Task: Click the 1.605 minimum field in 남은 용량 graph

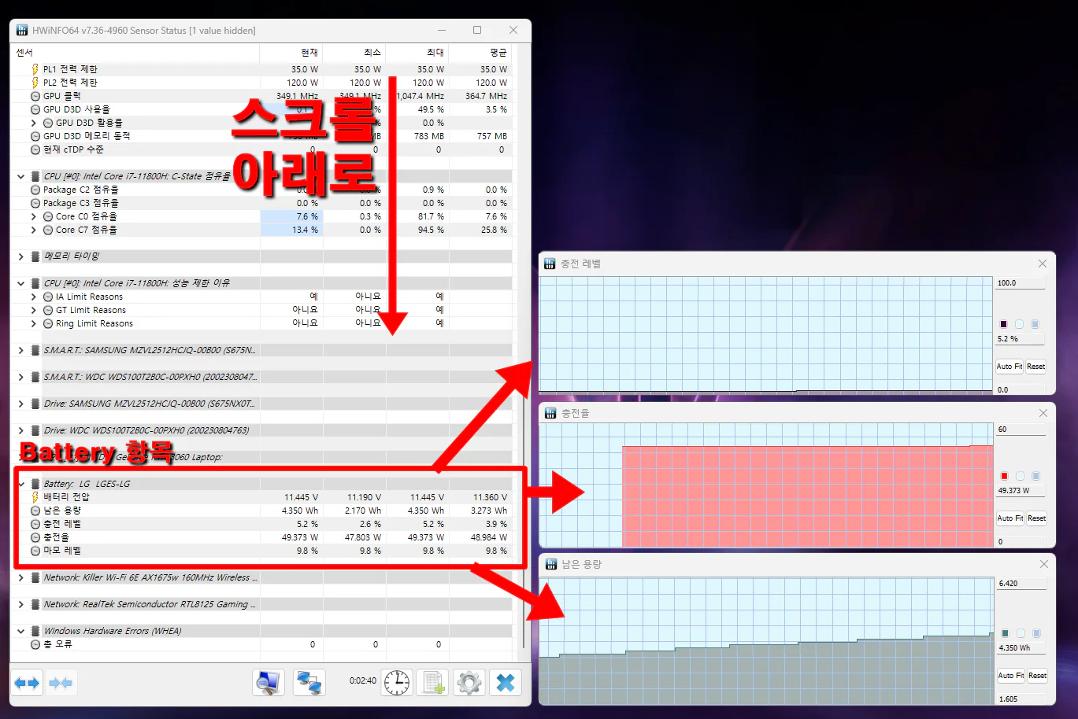Action: click(x=1021, y=699)
